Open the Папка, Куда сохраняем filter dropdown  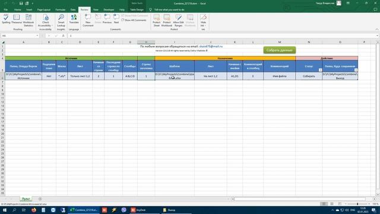(x=356, y=70)
